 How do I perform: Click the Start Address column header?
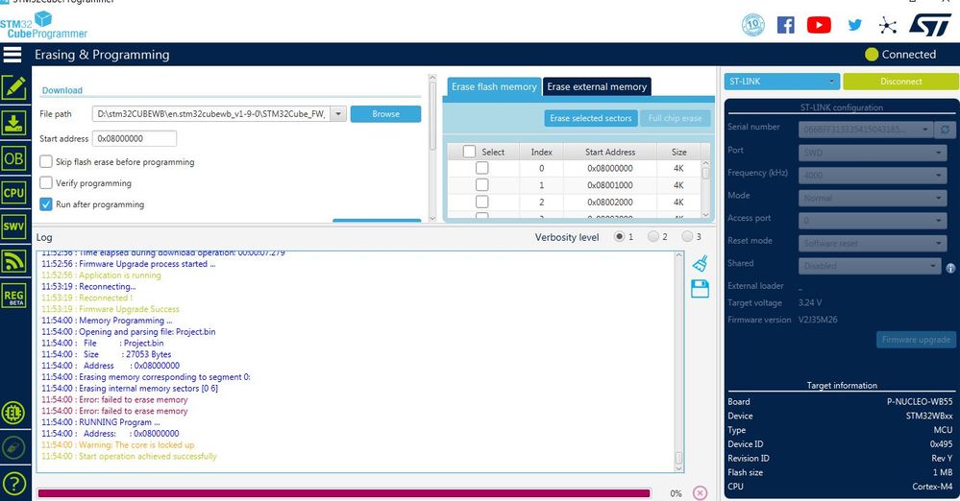click(610, 152)
